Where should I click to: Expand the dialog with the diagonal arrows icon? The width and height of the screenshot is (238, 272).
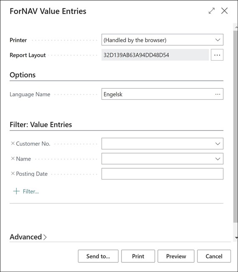click(x=212, y=11)
